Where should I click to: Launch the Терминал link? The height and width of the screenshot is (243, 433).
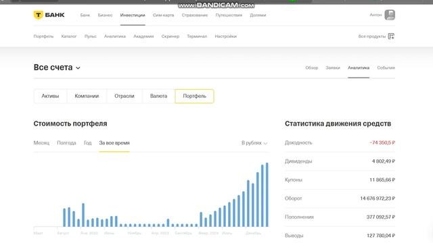tap(197, 36)
